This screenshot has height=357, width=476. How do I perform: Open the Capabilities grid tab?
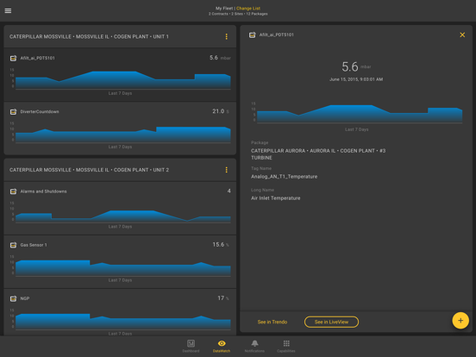pos(286,346)
